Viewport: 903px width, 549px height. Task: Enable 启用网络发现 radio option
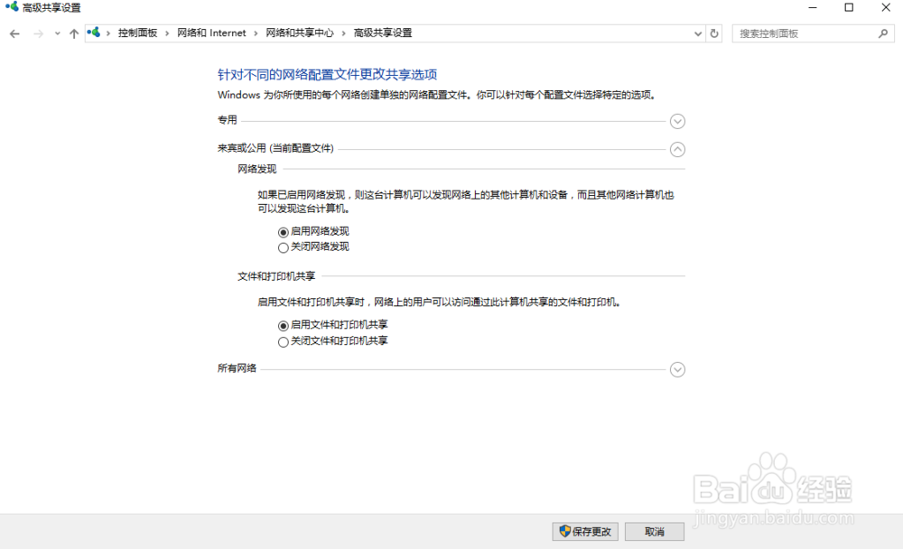[x=283, y=231]
